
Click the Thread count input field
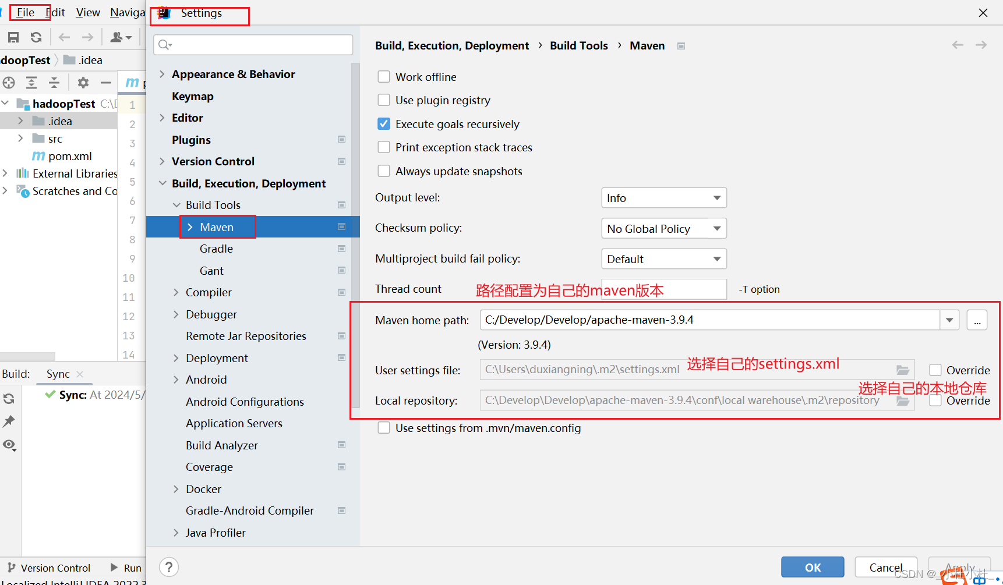coord(664,289)
